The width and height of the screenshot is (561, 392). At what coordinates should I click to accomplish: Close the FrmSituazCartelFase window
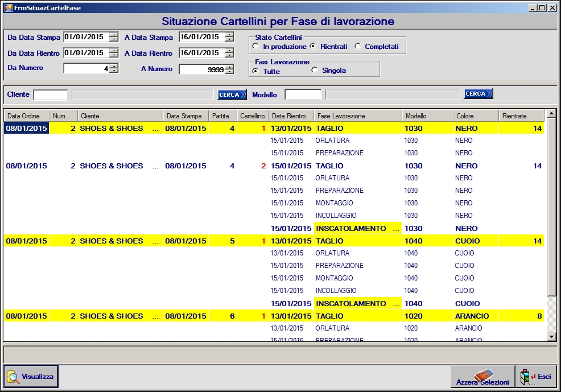pyautogui.click(x=551, y=7)
